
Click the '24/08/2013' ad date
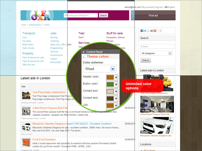point(130,139)
